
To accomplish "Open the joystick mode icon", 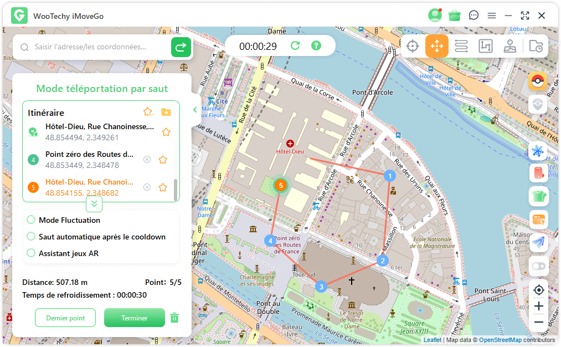I will (510, 46).
